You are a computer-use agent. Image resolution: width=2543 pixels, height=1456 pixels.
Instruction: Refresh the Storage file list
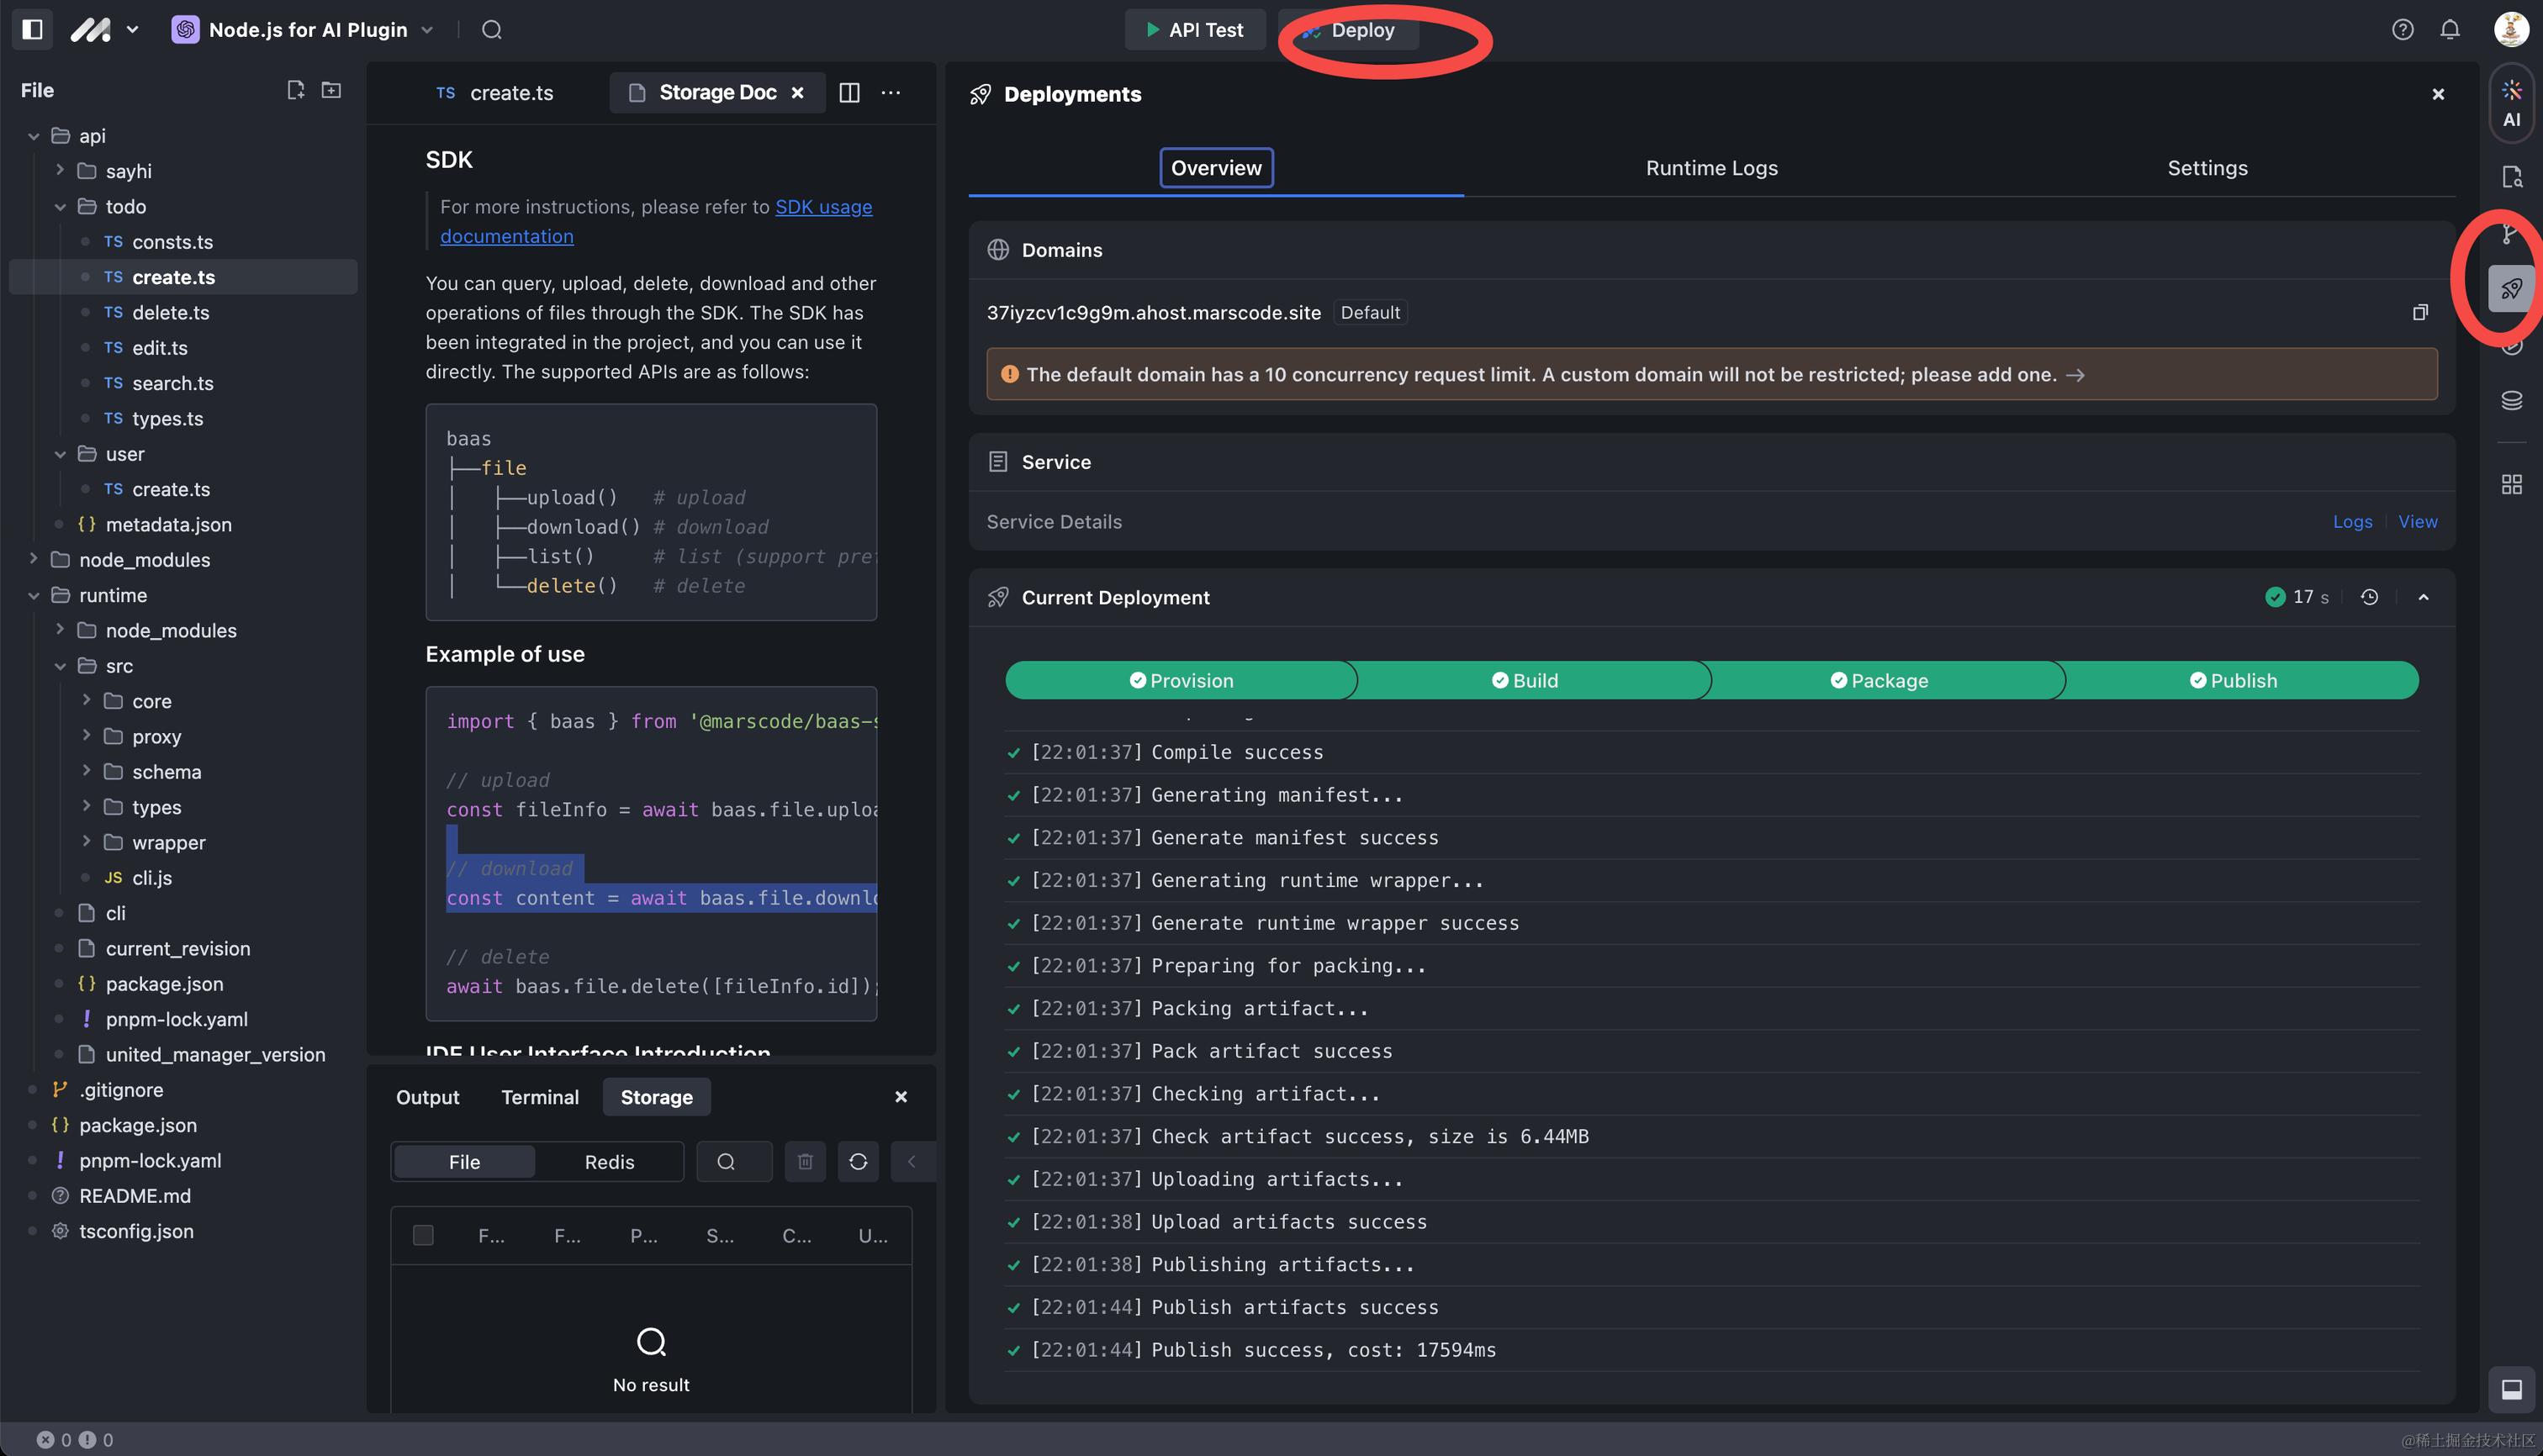click(857, 1162)
